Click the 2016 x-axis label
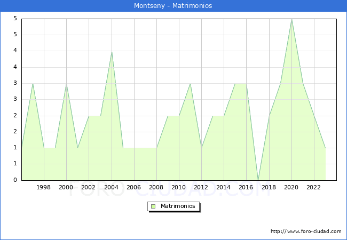347x240 pixels. click(x=246, y=187)
